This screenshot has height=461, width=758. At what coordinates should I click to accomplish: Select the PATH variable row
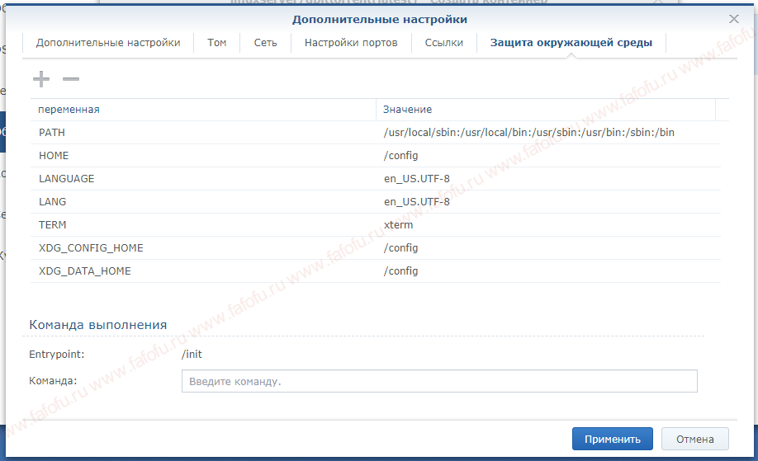(376, 132)
